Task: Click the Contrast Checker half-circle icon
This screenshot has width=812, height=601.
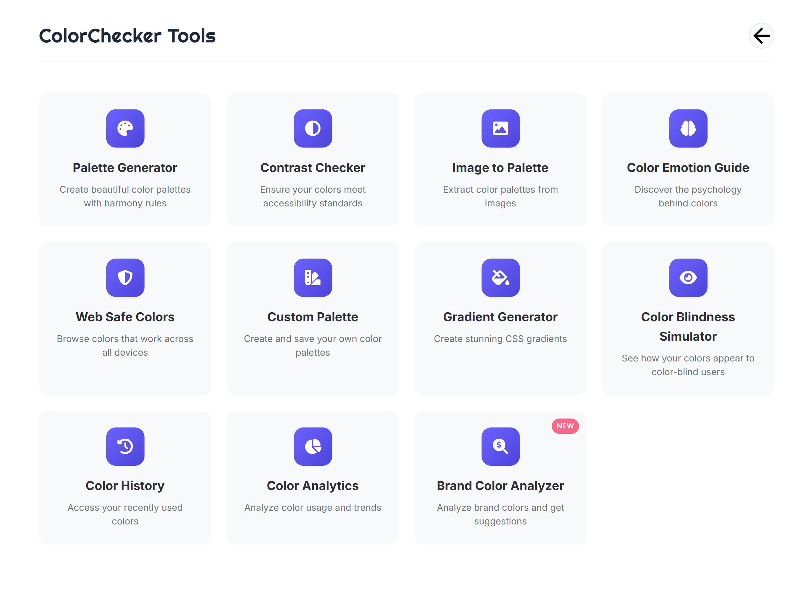Action: tap(313, 129)
